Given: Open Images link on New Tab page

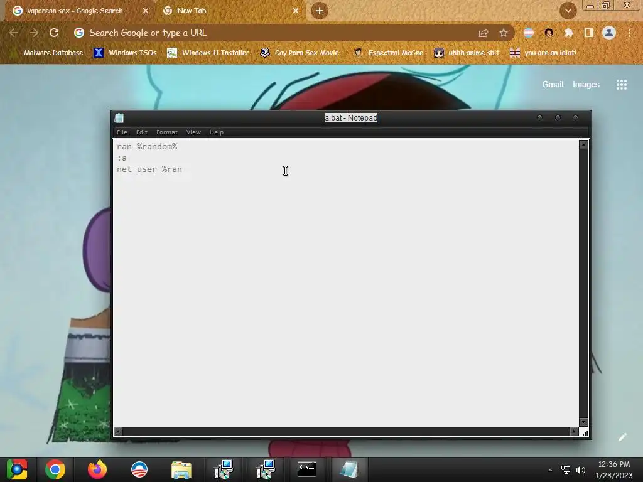Looking at the screenshot, I should pyautogui.click(x=586, y=85).
